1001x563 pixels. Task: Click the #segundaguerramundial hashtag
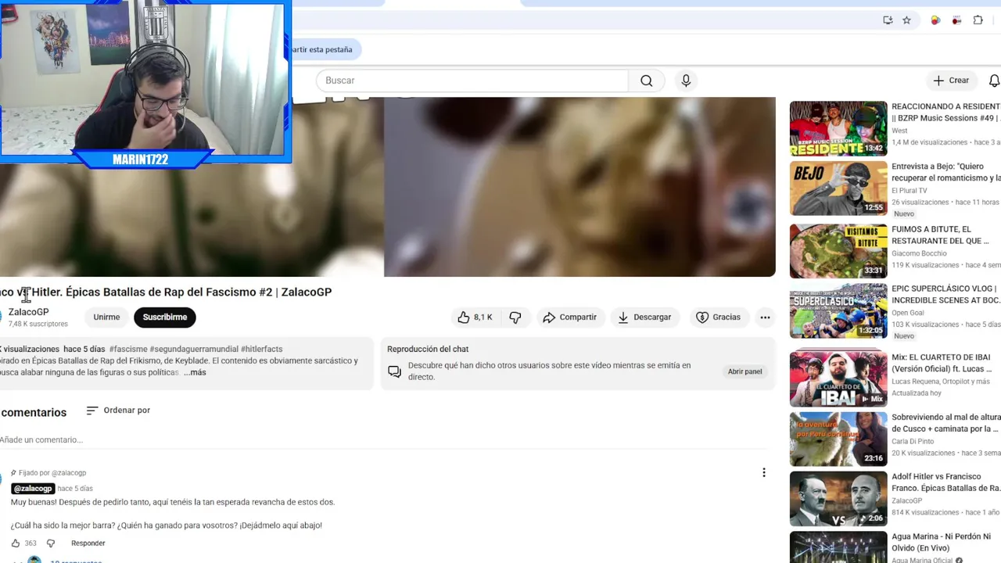[x=194, y=349]
